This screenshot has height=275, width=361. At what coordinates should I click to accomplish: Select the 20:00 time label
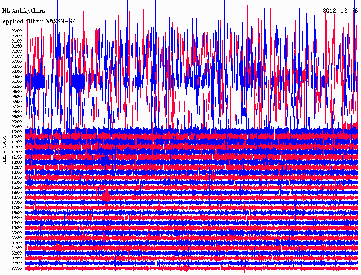point(17,233)
